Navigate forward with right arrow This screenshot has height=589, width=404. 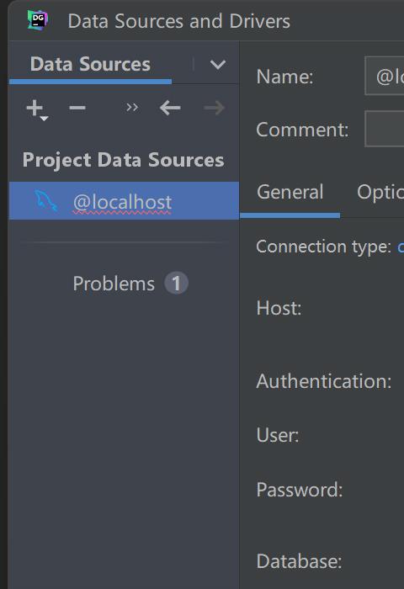(x=214, y=108)
